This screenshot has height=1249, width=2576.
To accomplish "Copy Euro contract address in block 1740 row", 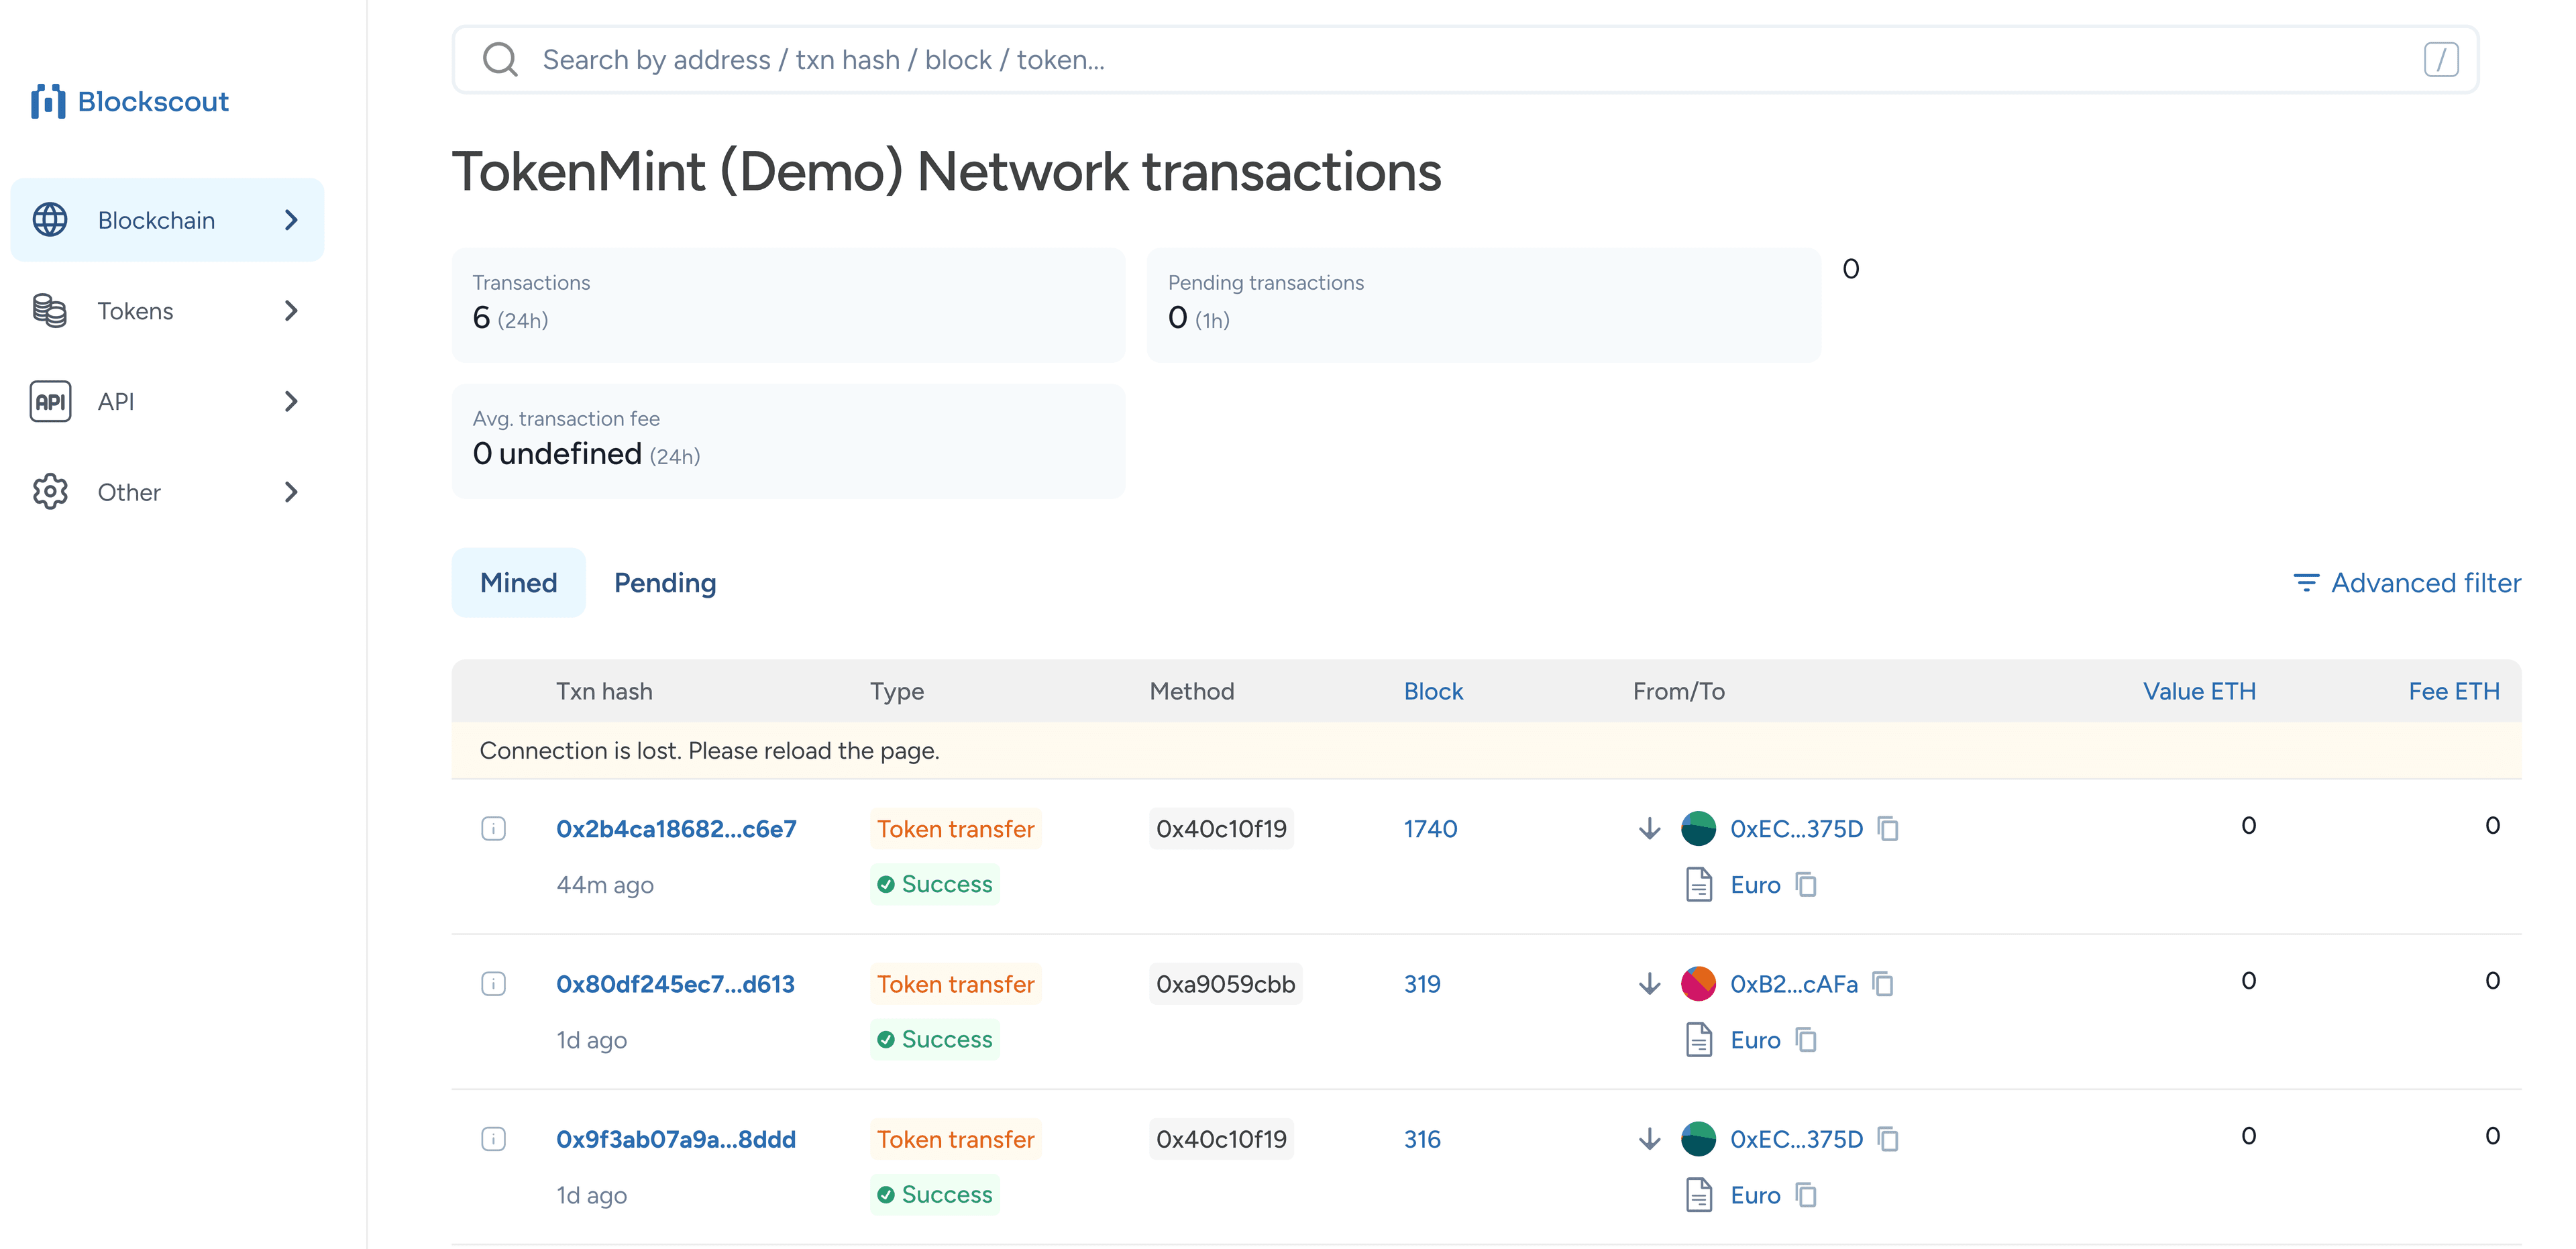I will 1806,885.
